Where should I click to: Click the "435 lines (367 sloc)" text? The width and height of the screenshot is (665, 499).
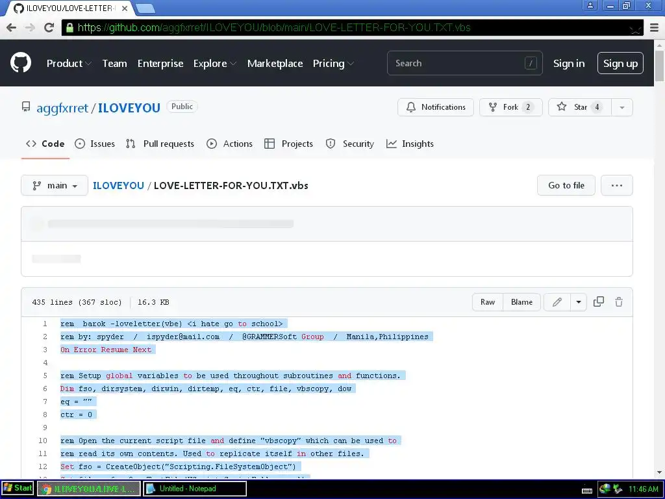coord(77,302)
